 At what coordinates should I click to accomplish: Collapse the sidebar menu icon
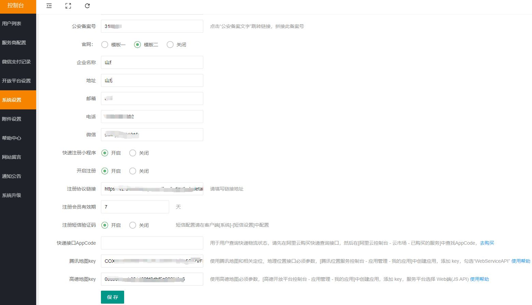[49, 6]
